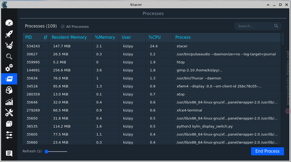Open the Search magnifier in sidebar

pyautogui.click(x=9, y=56)
